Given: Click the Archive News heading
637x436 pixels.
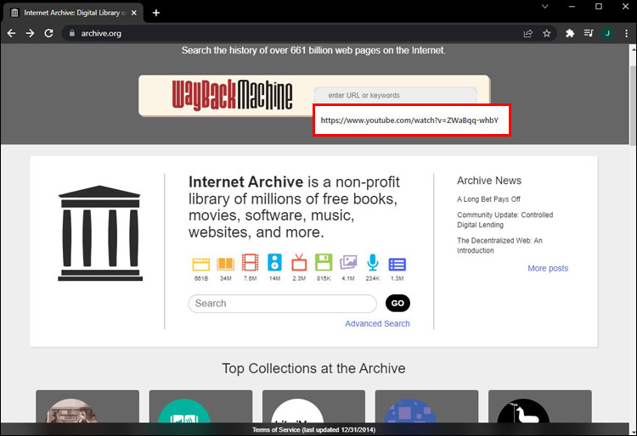Looking at the screenshot, I should (x=489, y=181).
